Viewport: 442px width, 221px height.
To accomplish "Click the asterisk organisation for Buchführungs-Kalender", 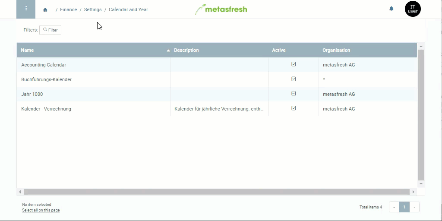I will pos(324,79).
